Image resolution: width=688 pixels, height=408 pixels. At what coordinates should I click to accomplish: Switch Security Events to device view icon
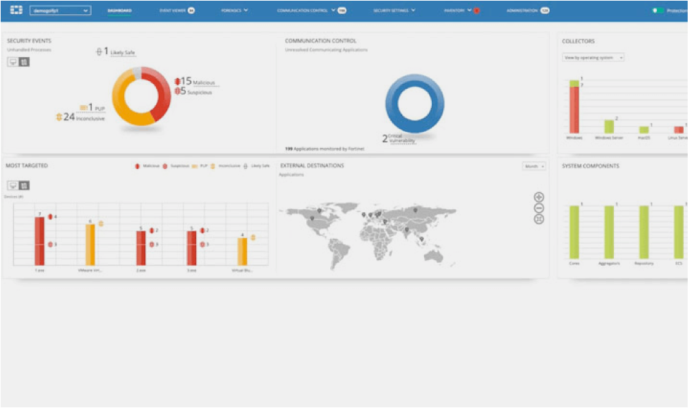pyautogui.click(x=13, y=62)
